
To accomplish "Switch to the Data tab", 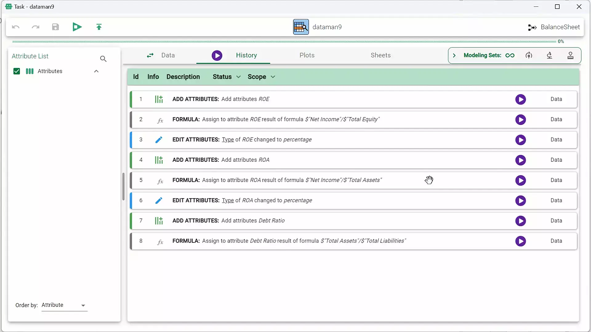I will tap(168, 55).
